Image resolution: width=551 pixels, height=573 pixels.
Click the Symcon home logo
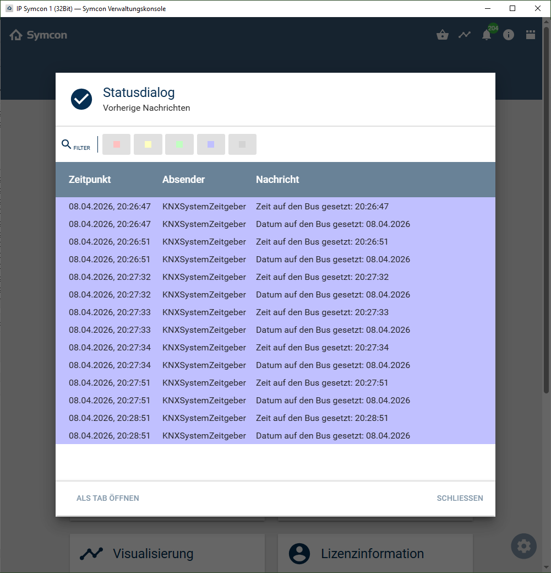click(39, 35)
